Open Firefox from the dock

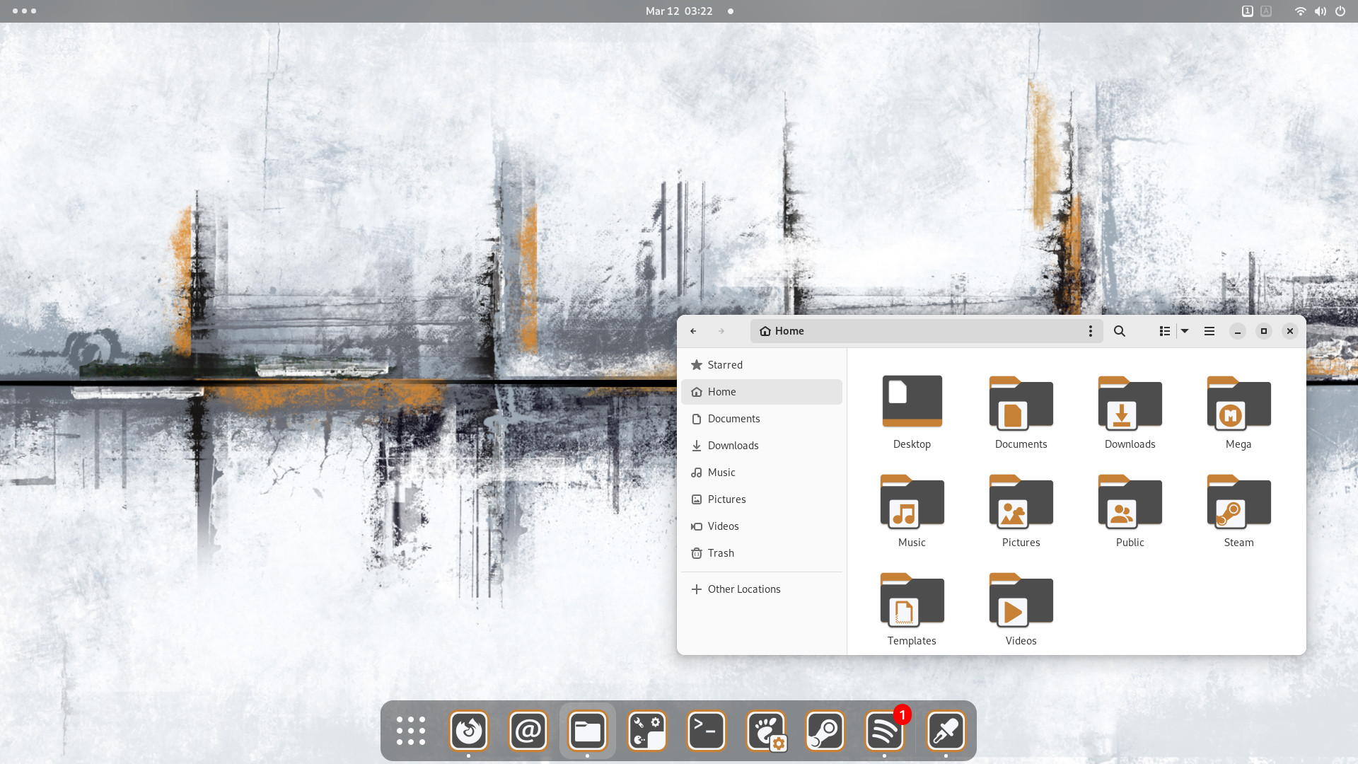469,731
